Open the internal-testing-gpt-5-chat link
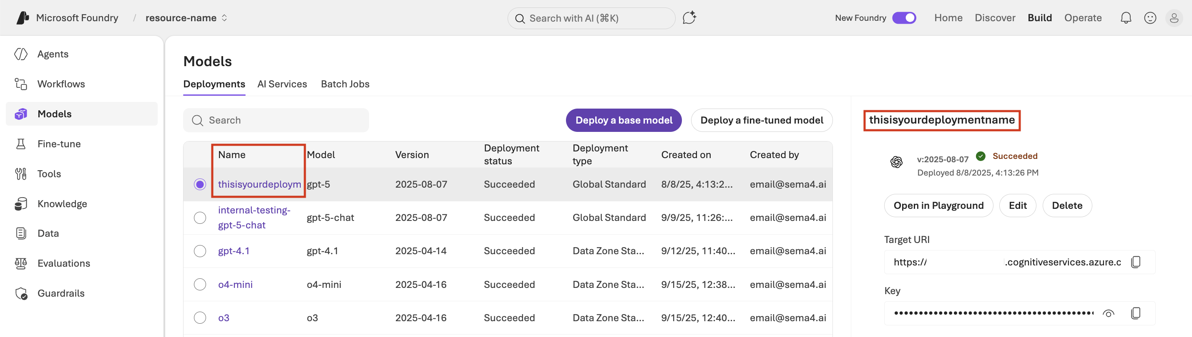Screen dimensions: 1192x337 [254, 218]
